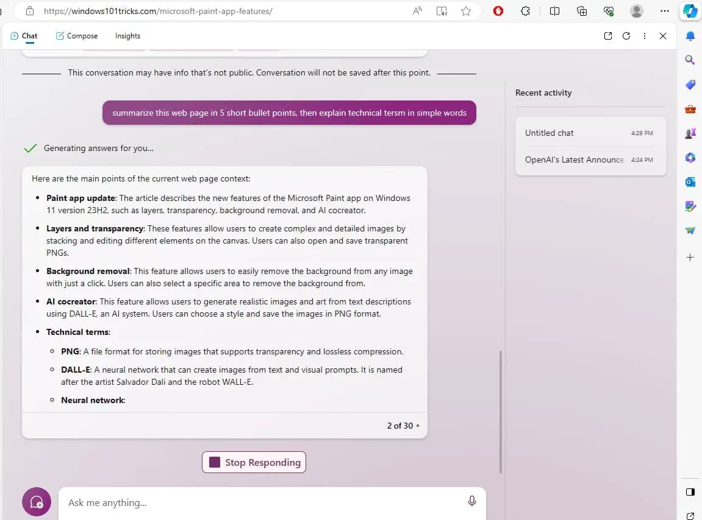Click the Copilot icon in the toolbar

pos(690,11)
